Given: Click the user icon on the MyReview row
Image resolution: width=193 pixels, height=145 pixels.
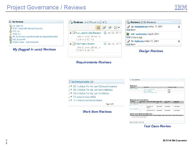Looking at the screenshot, I should tap(179, 41).
